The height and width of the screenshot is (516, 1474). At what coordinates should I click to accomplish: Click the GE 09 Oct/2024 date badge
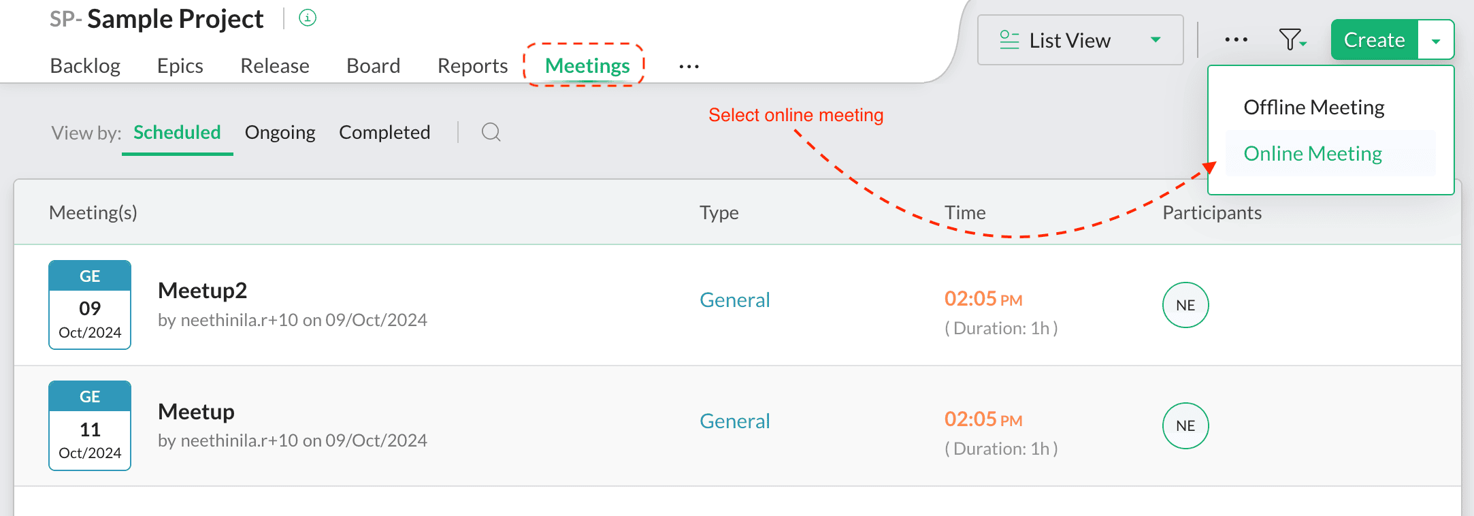coord(90,305)
